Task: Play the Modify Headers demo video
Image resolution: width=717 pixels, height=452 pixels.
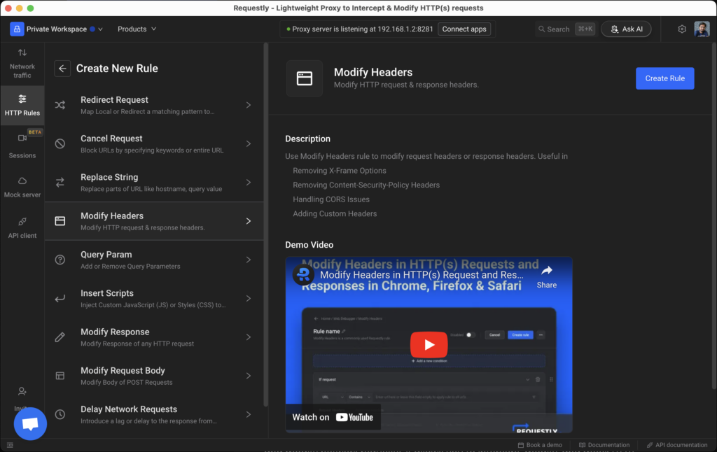Action: pyautogui.click(x=429, y=345)
